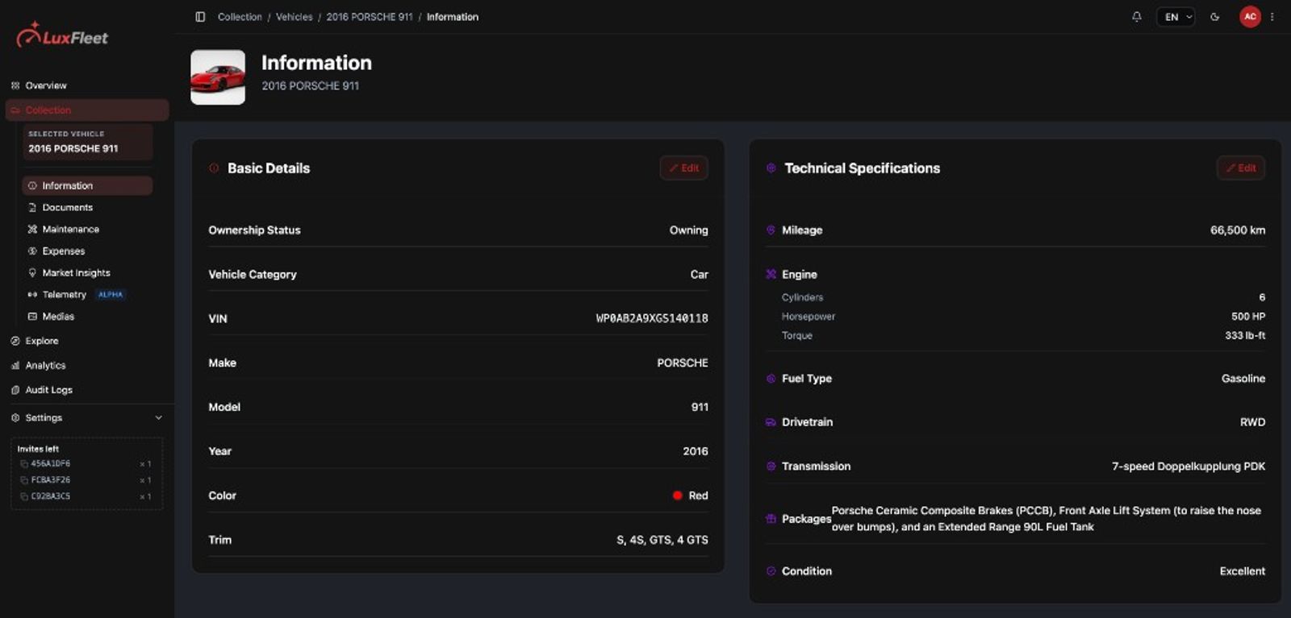
Task: Click the Basic Details header icon
Action: pos(214,168)
